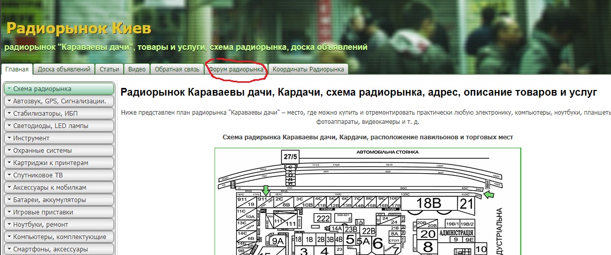
Task: Select Координаты Радиорынка tab
Action: 308,69
